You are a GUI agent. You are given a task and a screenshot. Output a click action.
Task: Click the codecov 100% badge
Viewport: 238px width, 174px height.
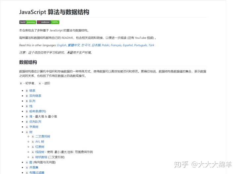coord(48,22)
